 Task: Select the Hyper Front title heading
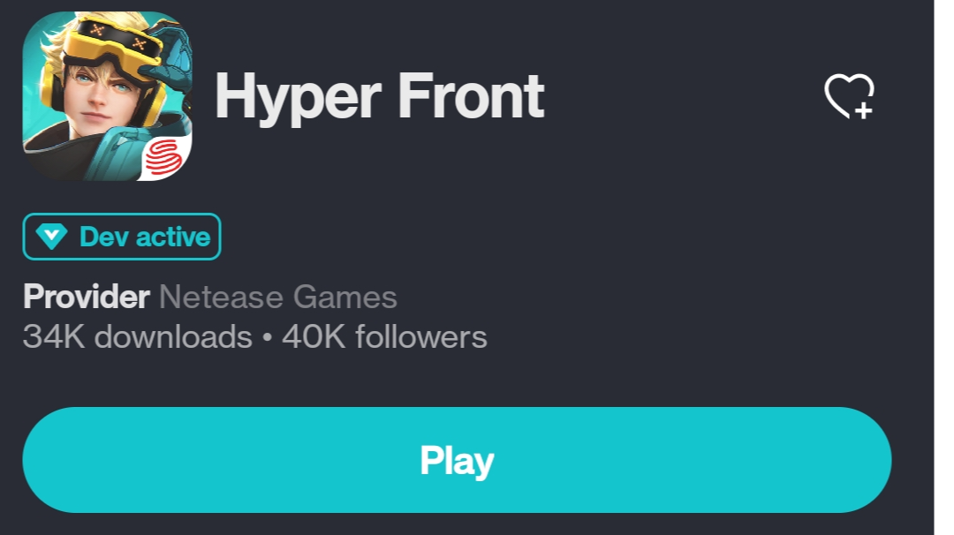(x=382, y=97)
